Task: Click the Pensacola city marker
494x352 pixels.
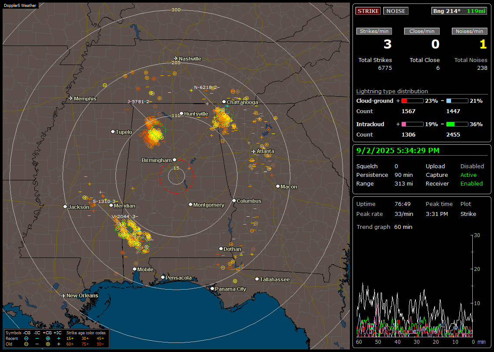Action: click(162, 277)
